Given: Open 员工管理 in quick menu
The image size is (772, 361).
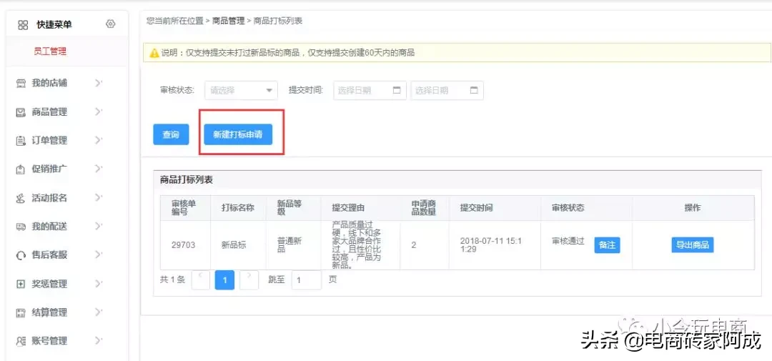Looking at the screenshot, I should (50, 51).
